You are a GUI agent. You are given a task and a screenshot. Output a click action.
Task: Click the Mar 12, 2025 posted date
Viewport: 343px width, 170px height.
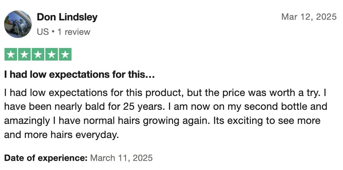(308, 17)
